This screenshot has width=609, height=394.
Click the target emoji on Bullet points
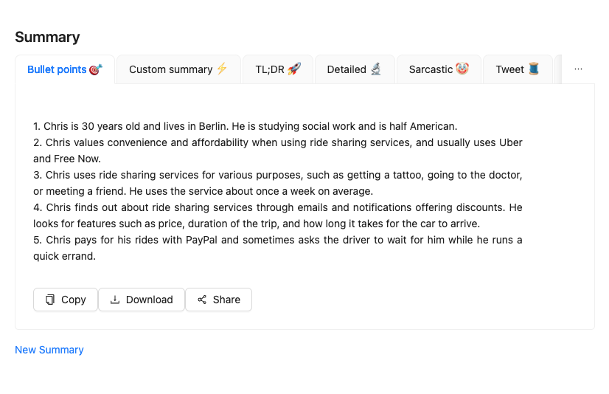[97, 69]
